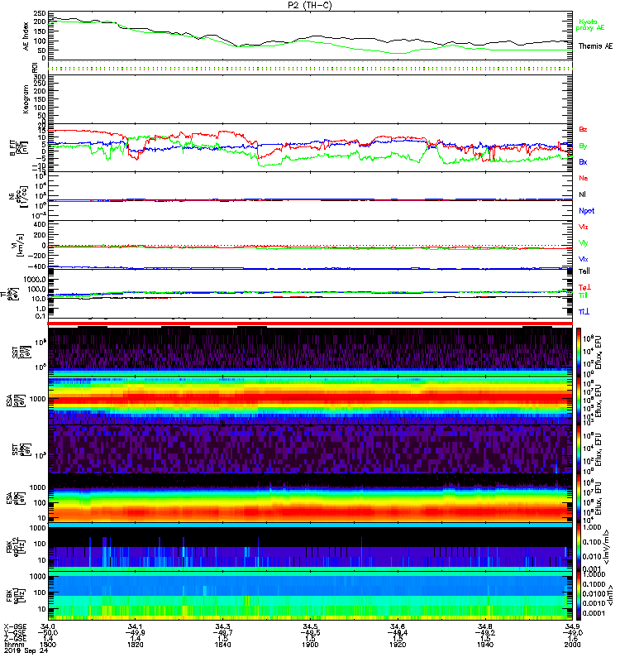Click the Y-GSE value "-50.0"
Image resolution: width=620 pixels, height=662 pixels.
point(48,633)
